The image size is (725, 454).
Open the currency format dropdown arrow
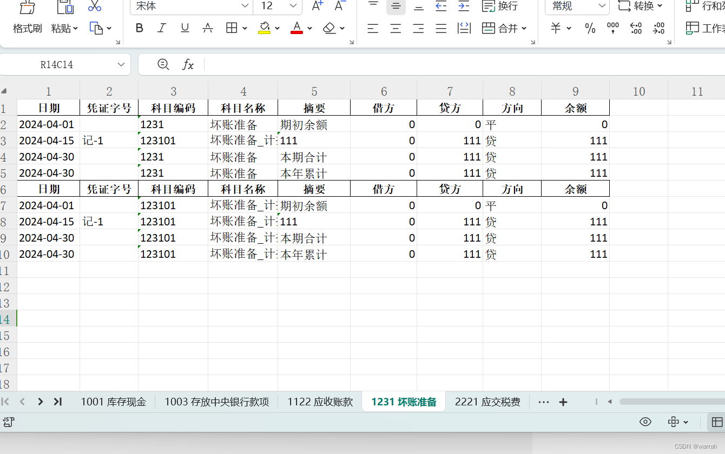point(569,28)
